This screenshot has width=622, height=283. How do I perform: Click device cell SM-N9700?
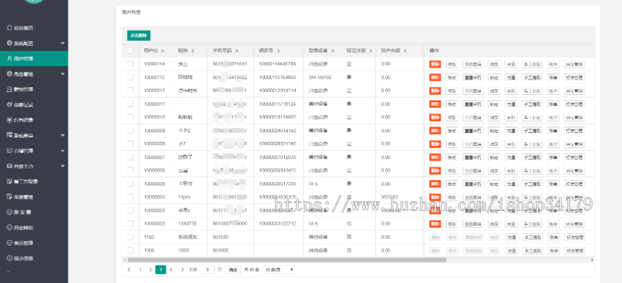pyautogui.click(x=320, y=77)
